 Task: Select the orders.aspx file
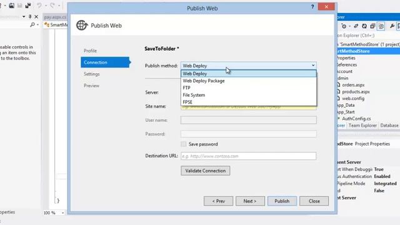tap(353, 85)
